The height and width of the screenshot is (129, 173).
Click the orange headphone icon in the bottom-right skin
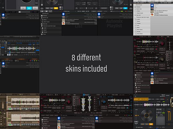point(169,124)
